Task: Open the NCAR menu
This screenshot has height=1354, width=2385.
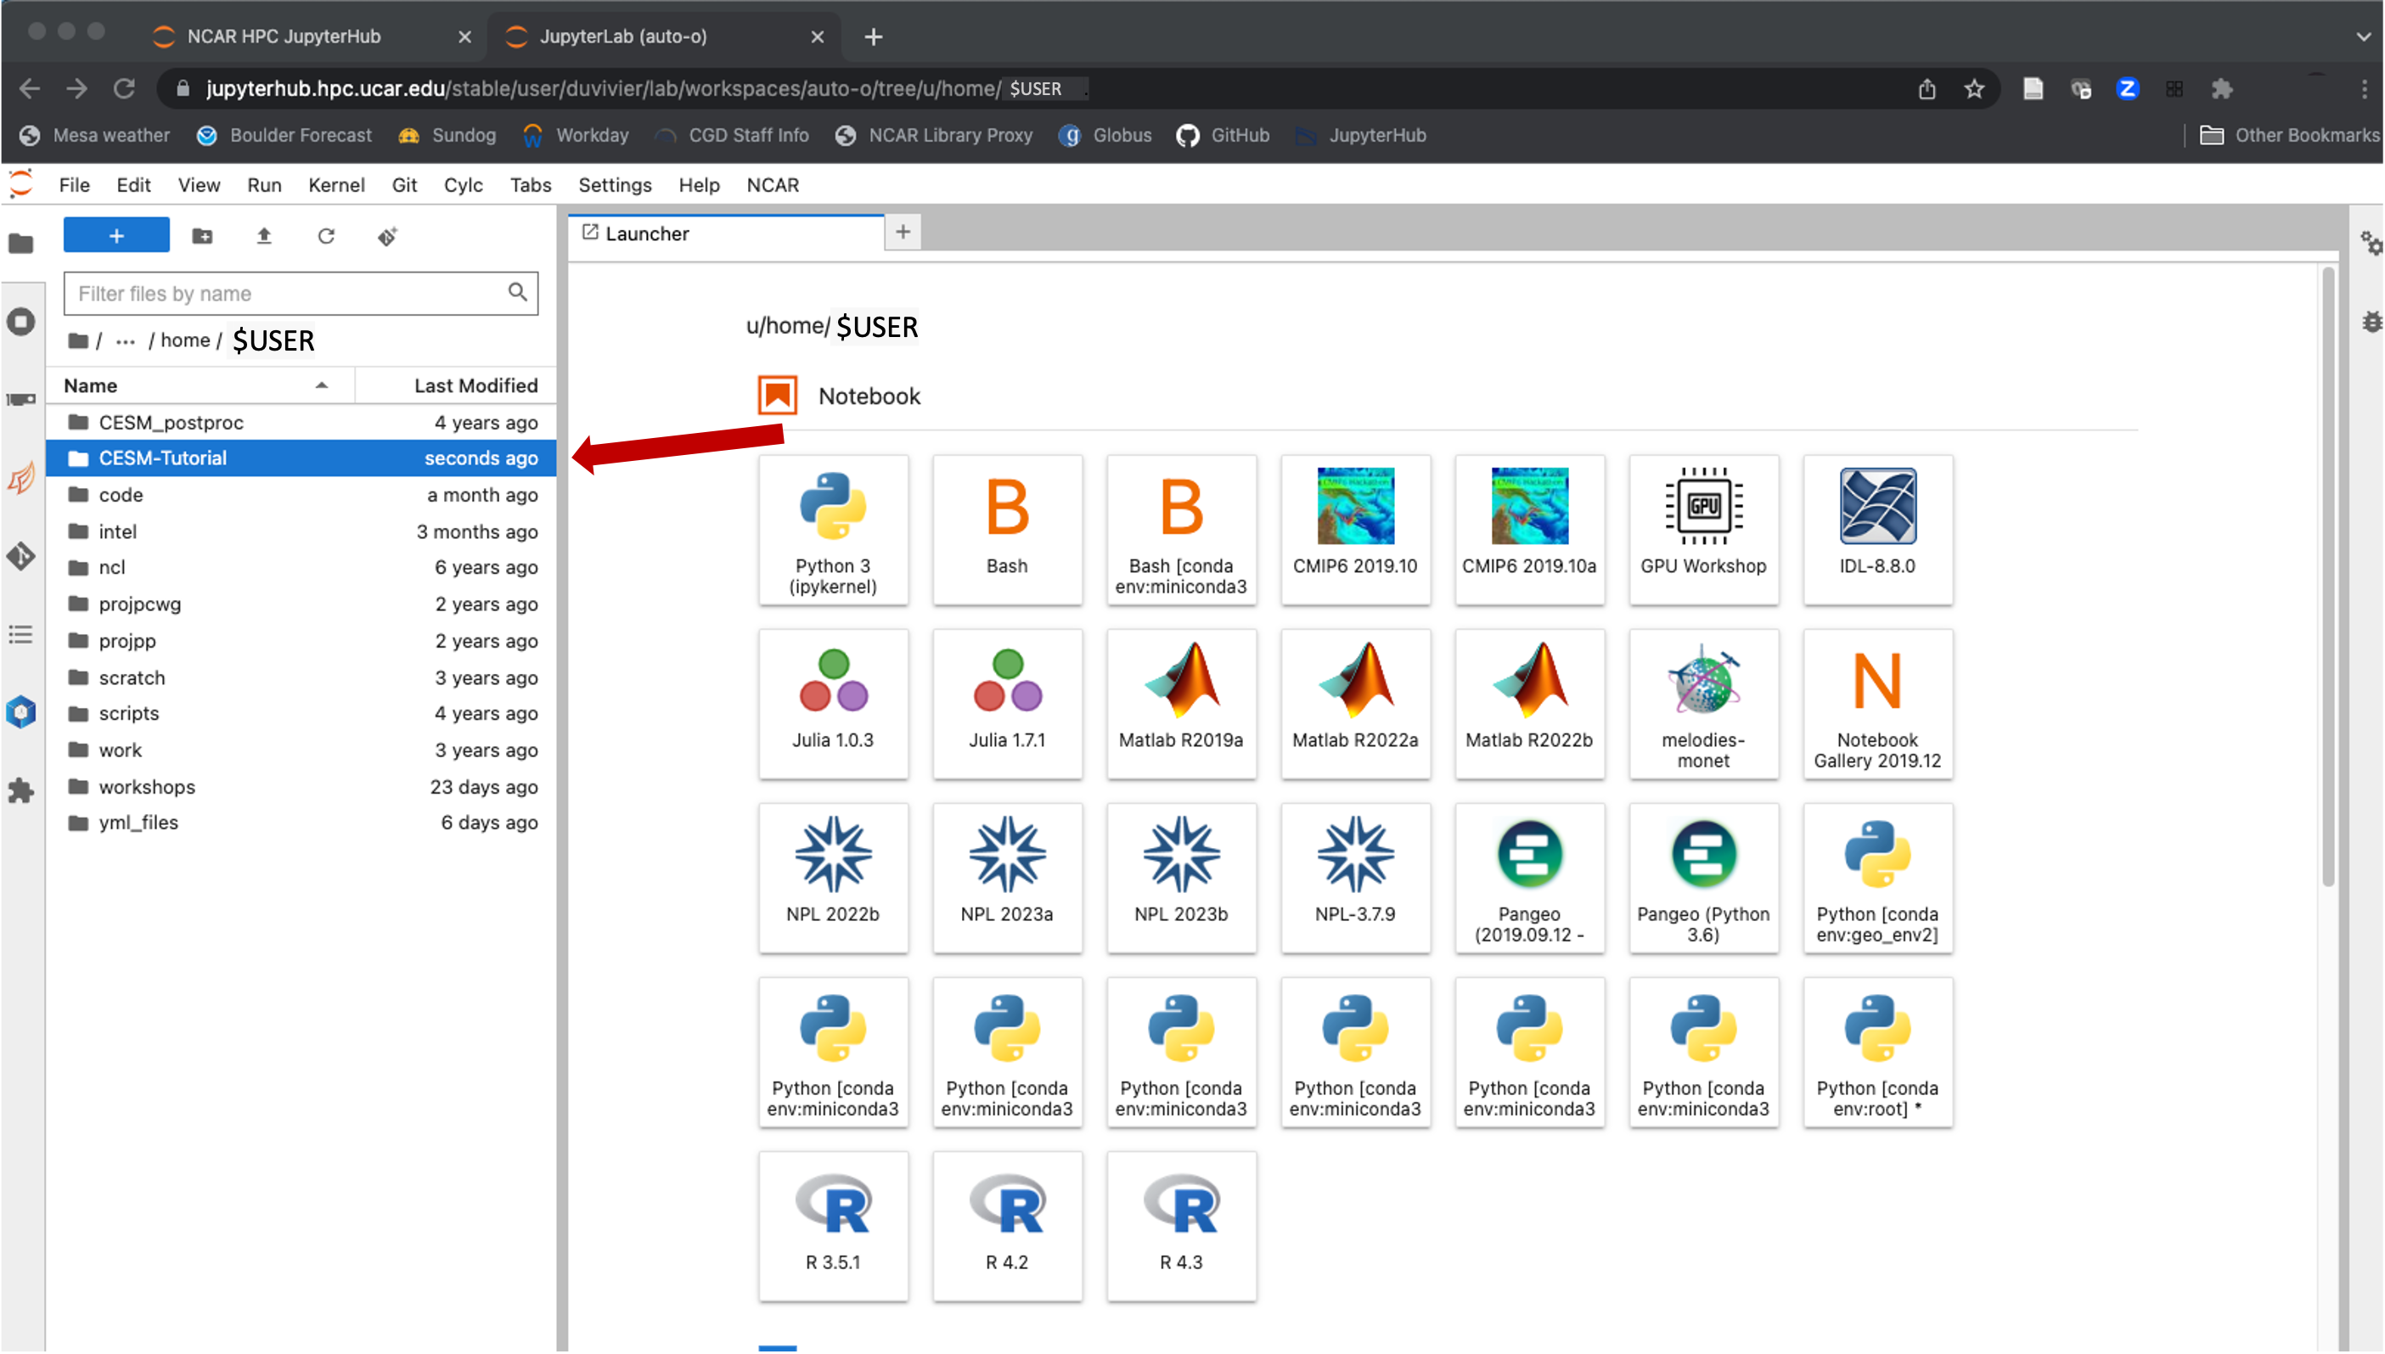Action: coord(773,185)
